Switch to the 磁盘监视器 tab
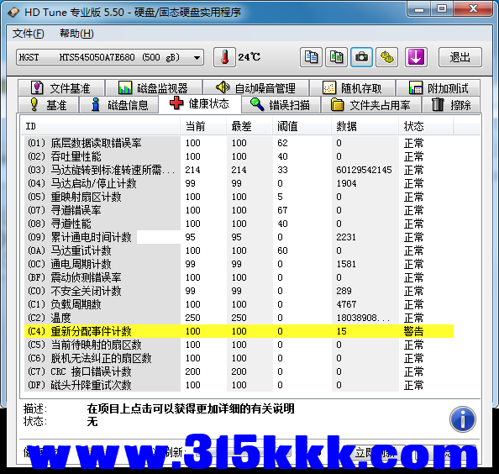The width and height of the screenshot is (499, 474). coord(154,88)
